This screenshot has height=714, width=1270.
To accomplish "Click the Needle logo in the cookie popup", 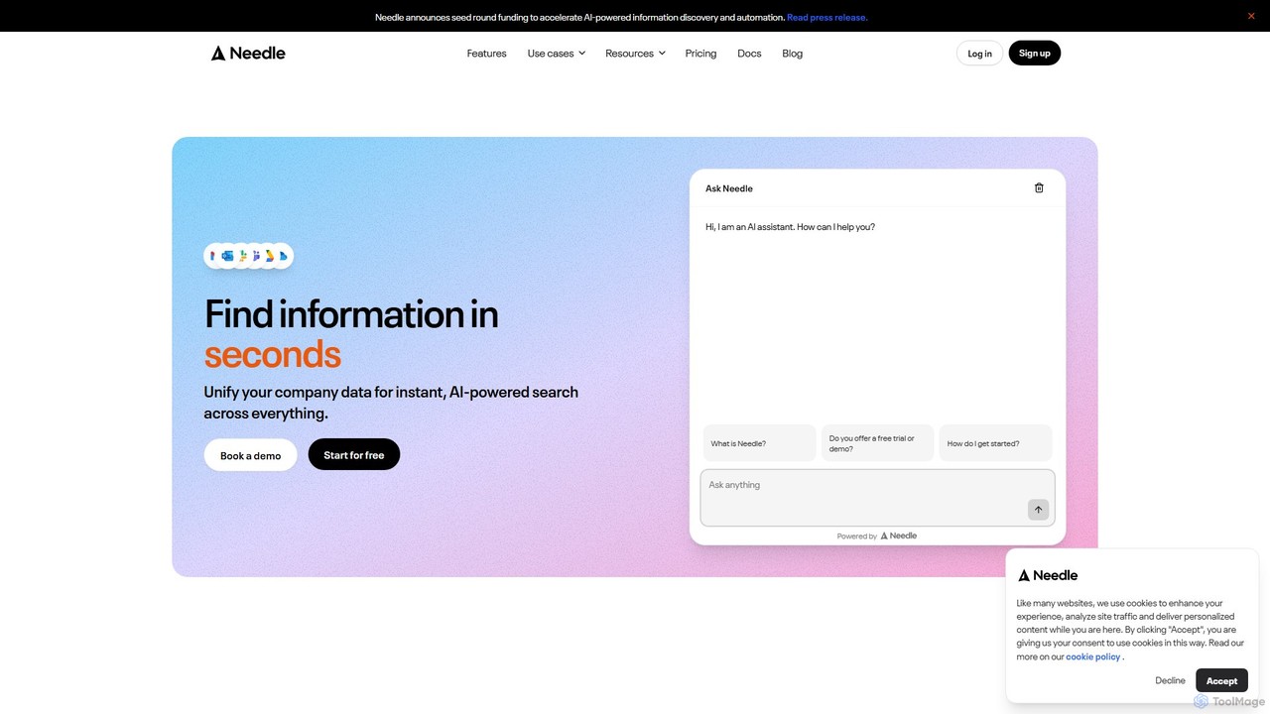I will tap(1048, 575).
